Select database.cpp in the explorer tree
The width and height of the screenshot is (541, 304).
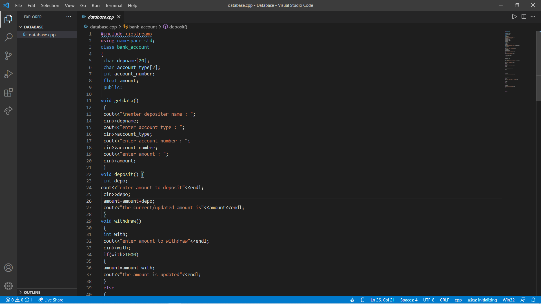[x=42, y=35]
